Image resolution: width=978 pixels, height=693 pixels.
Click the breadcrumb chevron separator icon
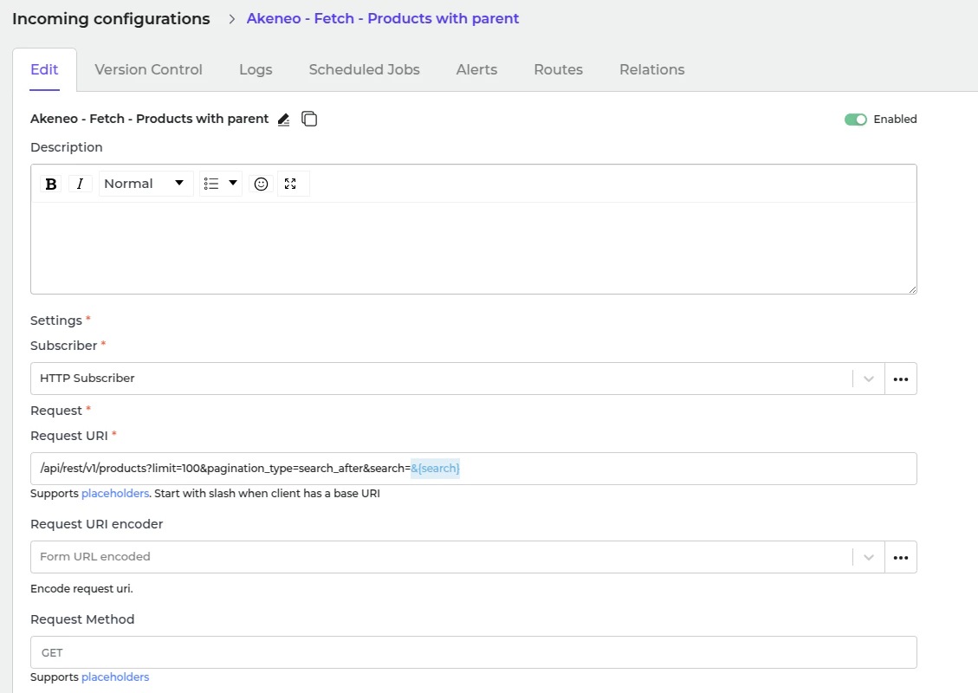232,19
